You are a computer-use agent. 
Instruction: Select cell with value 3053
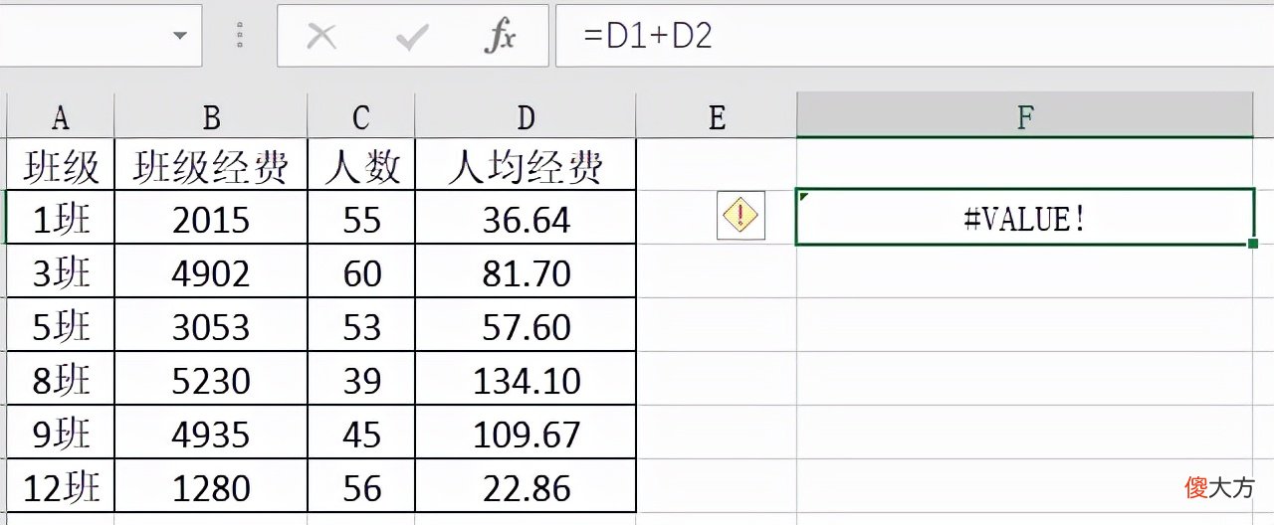[x=211, y=325]
